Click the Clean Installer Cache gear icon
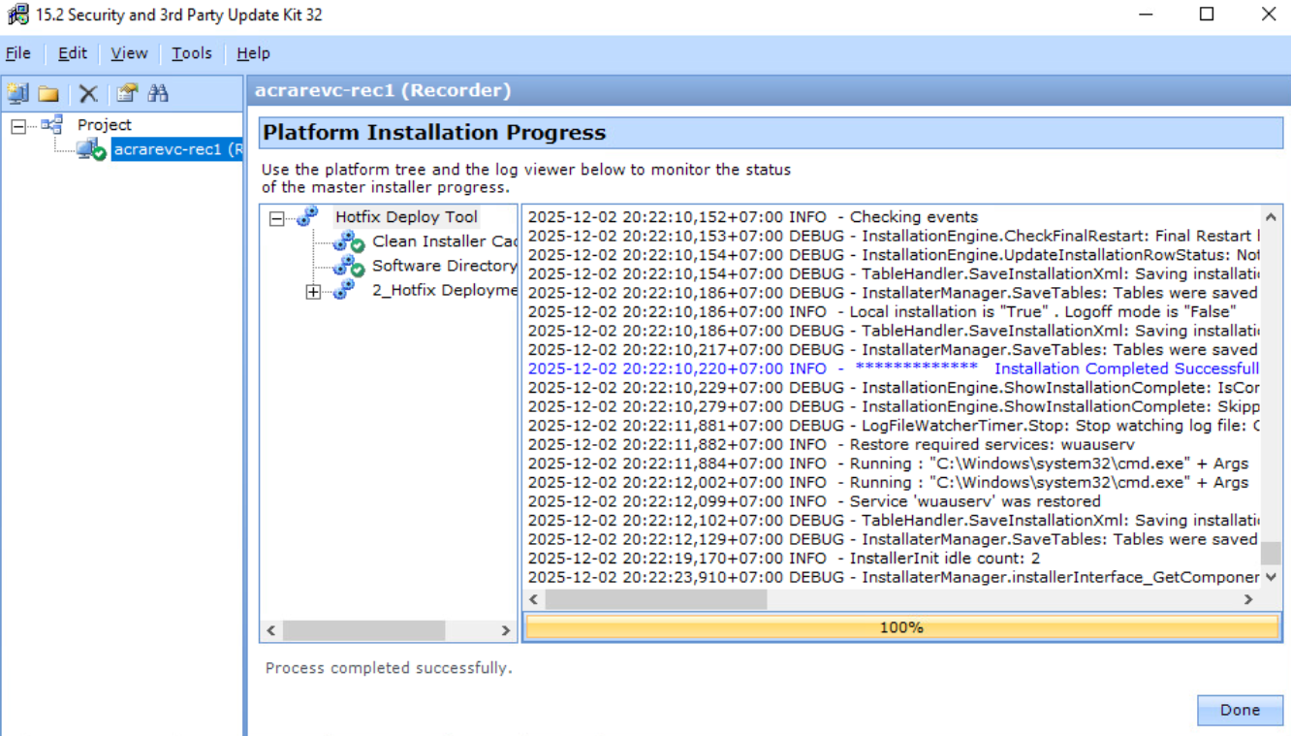This screenshot has height=736, width=1291. tap(348, 241)
